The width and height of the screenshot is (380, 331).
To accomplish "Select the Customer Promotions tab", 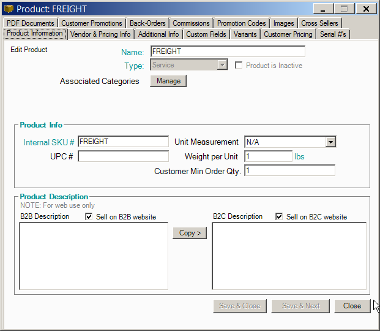I will point(92,23).
